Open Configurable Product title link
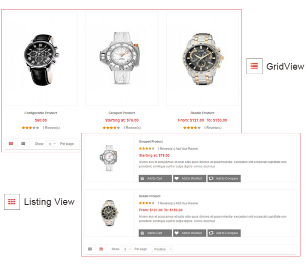This screenshot has height=265, width=308. [41, 113]
